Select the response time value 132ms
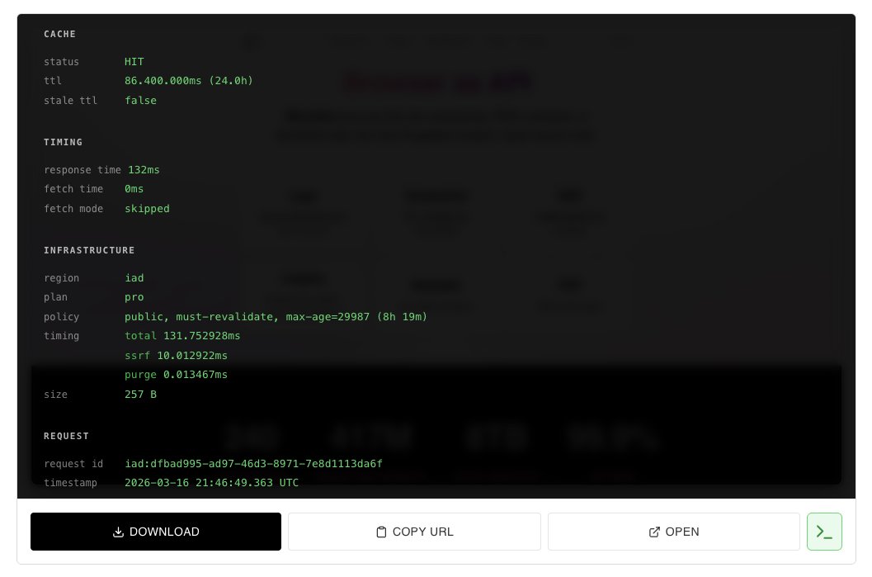This screenshot has height=577, width=872. [x=144, y=170]
